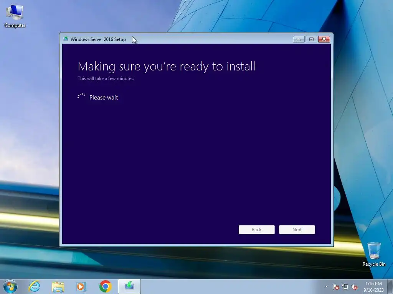Image resolution: width=393 pixels, height=294 pixels.
Task: Click the Back button in Setup
Action: click(256, 230)
